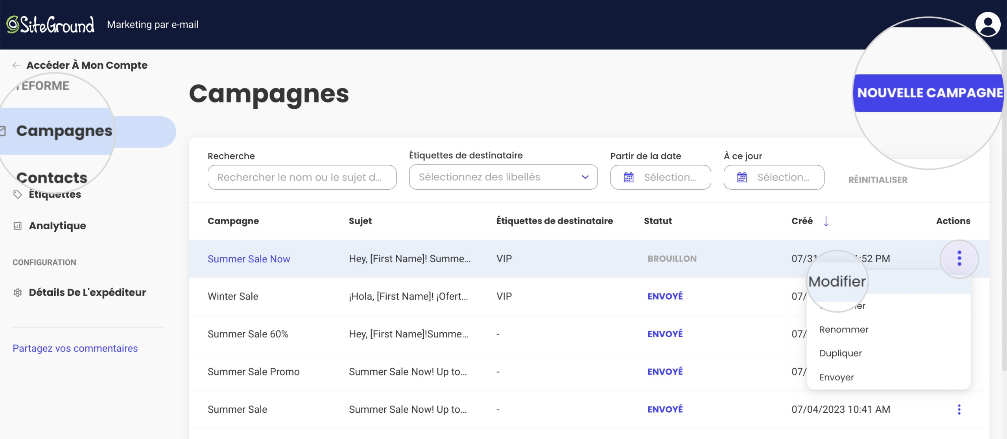Click the BROUILLON status of Summer Sale Now
Screen dimensions: 1007x439
672,259
